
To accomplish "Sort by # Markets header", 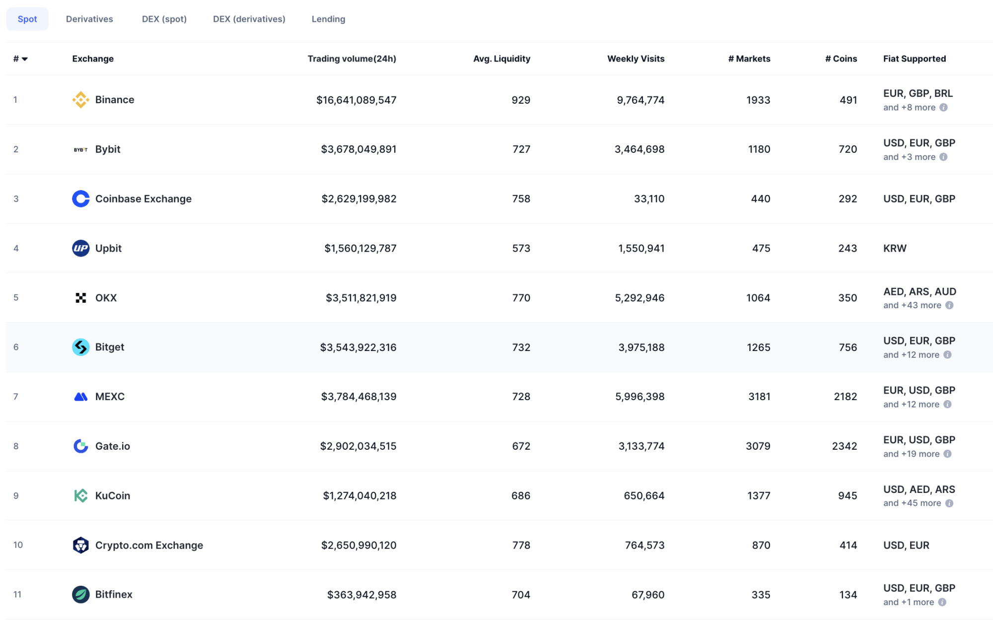I will [749, 59].
